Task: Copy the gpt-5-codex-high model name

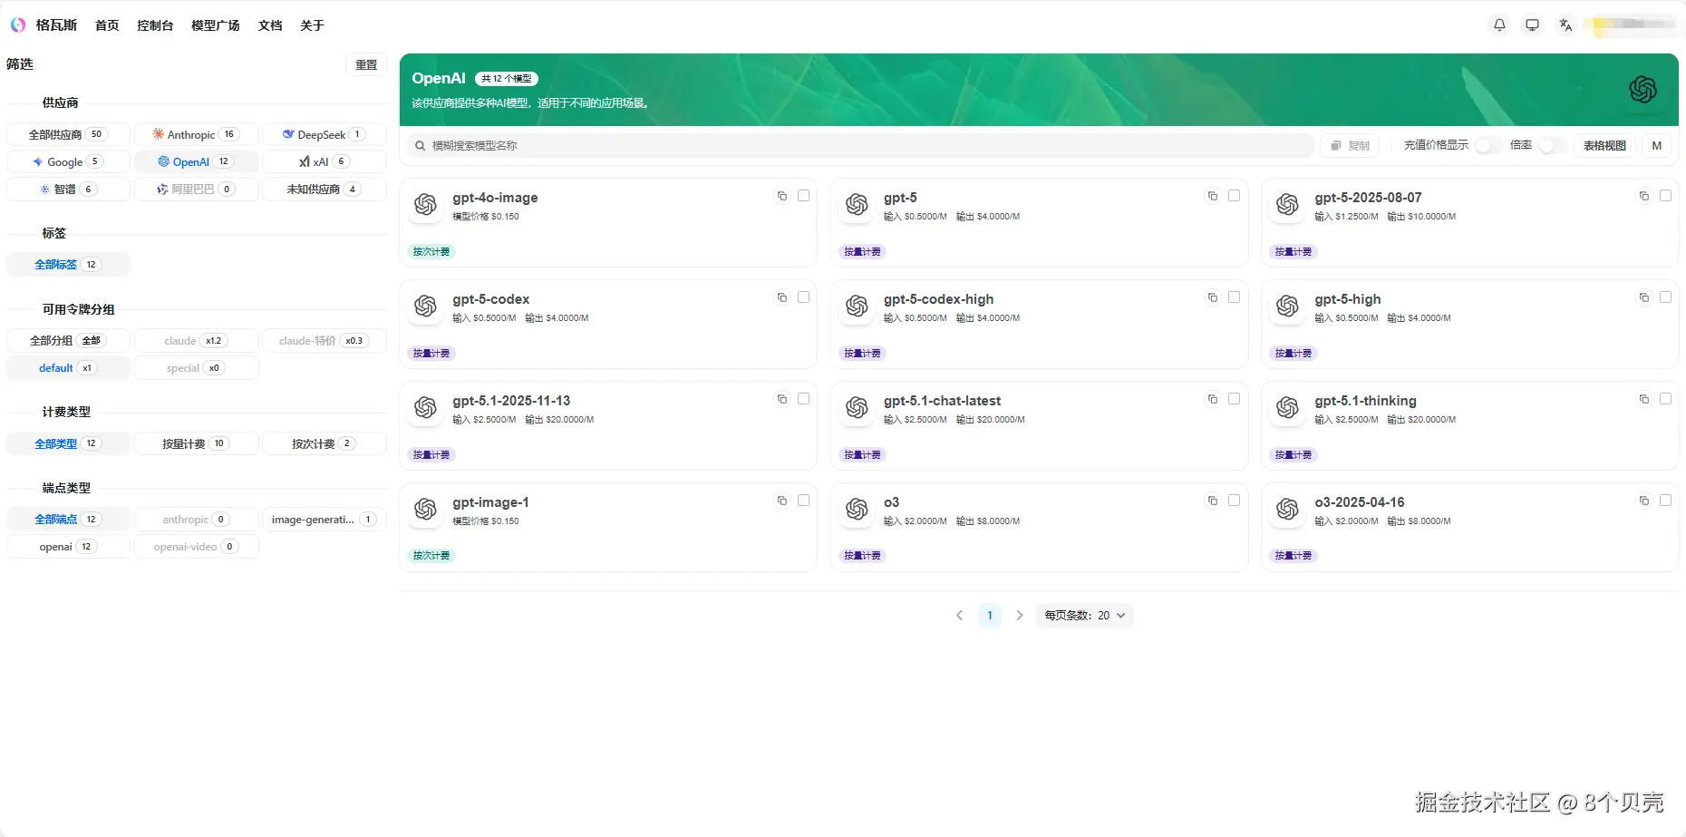Action: [x=1213, y=297]
